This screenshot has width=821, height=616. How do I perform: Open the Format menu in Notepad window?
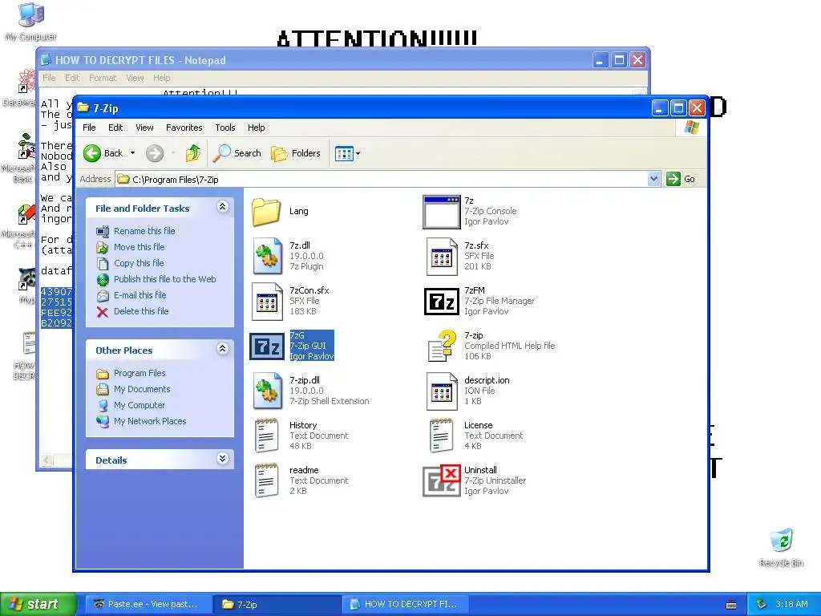click(103, 78)
